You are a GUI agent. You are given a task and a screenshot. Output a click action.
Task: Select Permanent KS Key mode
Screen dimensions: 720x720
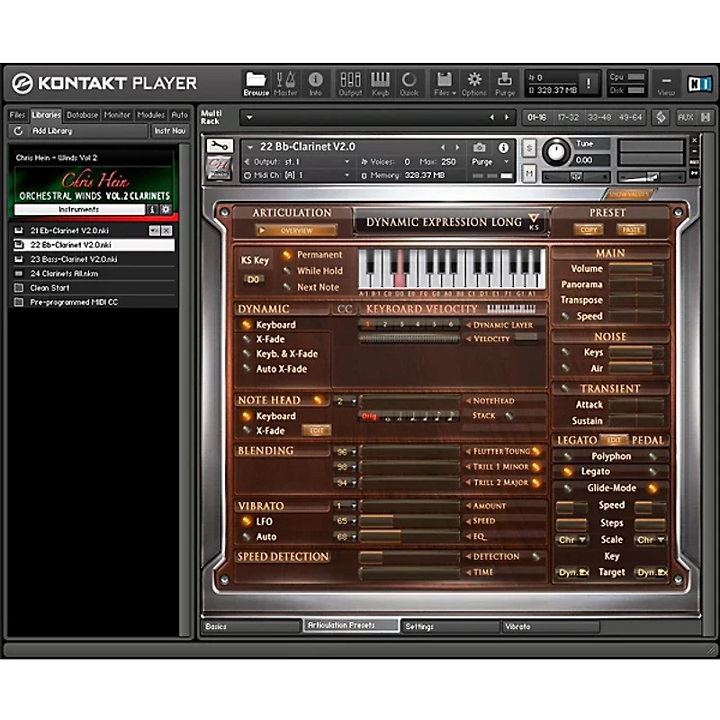(287, 255)
